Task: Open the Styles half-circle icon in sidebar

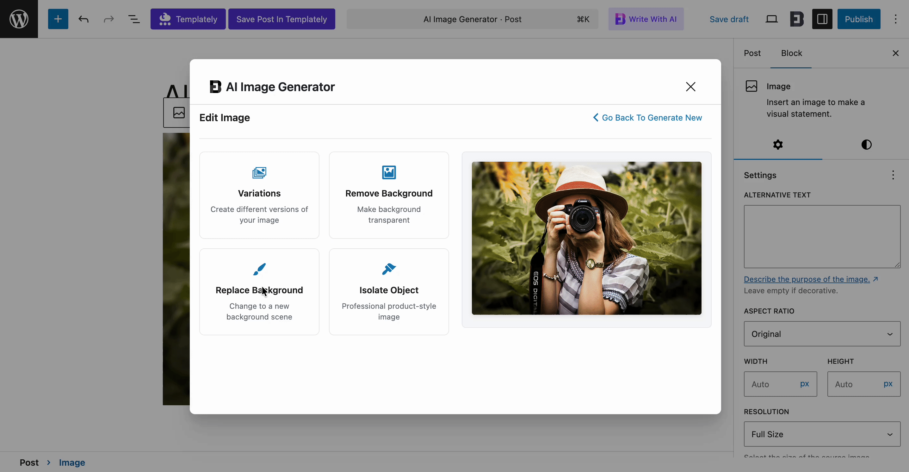Action: pos(867,144)
